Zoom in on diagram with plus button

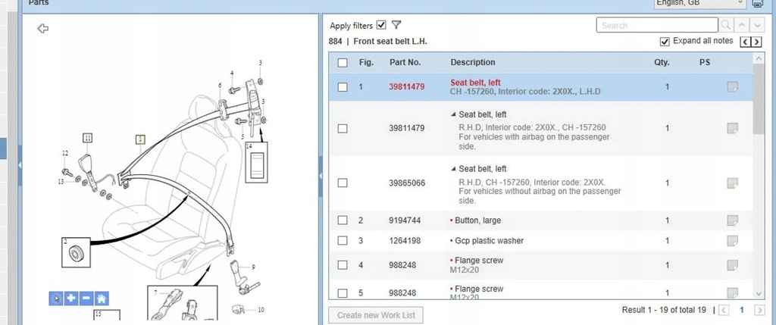(71, 298)
